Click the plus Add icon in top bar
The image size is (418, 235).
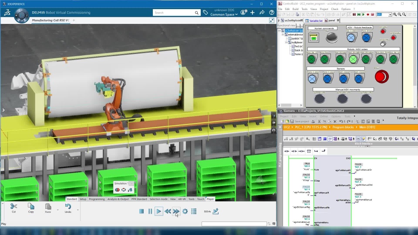253,13
